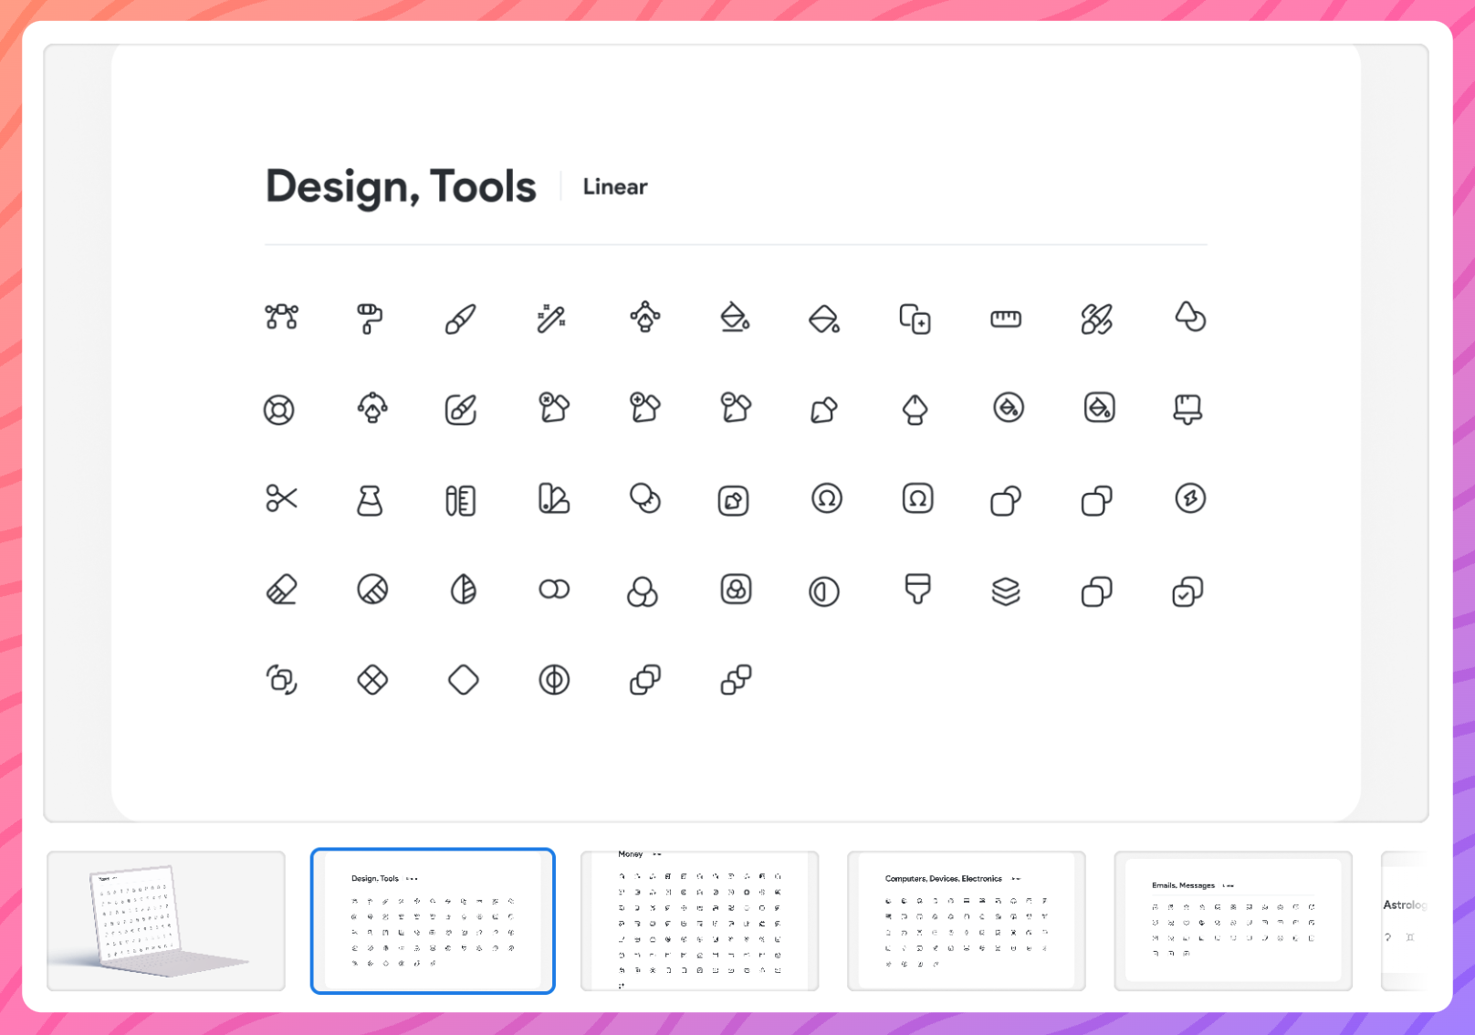The width and height of the screenshot is (1475, 1035).
Task: Click the paint bucket with underline icon
Action: click(735, 318)
